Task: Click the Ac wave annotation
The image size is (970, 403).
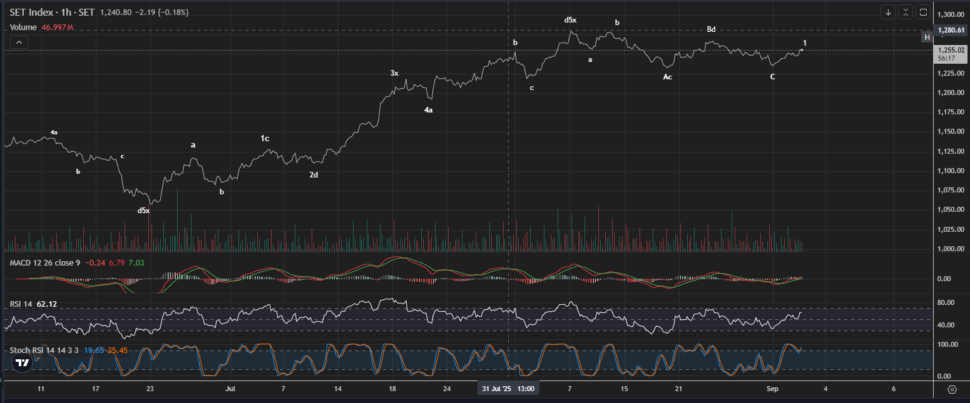Action: click(668, 77)
